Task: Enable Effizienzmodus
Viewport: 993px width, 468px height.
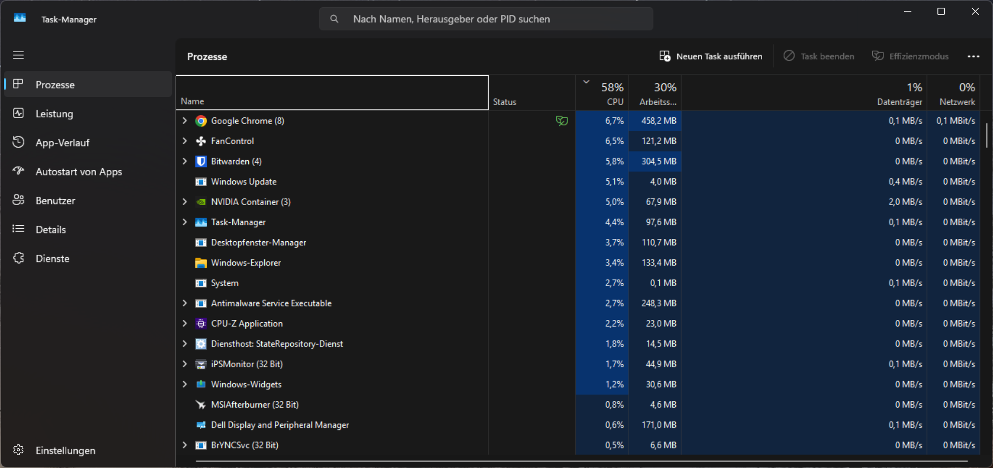Action: tap(910, 56)
